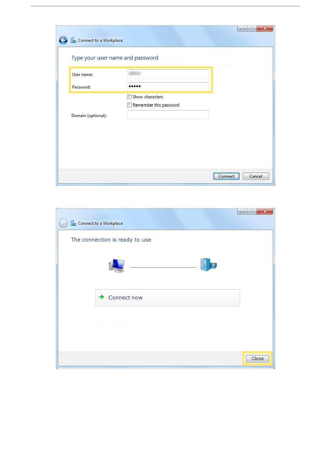Click the Domain (optional) field
The image size is (331, 452).
(168, 115)
